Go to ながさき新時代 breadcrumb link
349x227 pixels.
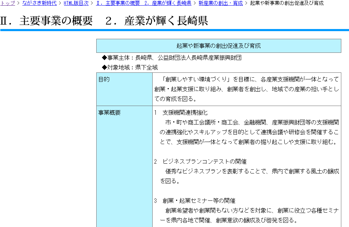(x=40, y=3)
